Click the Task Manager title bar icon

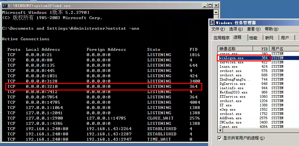coord(213,23)
